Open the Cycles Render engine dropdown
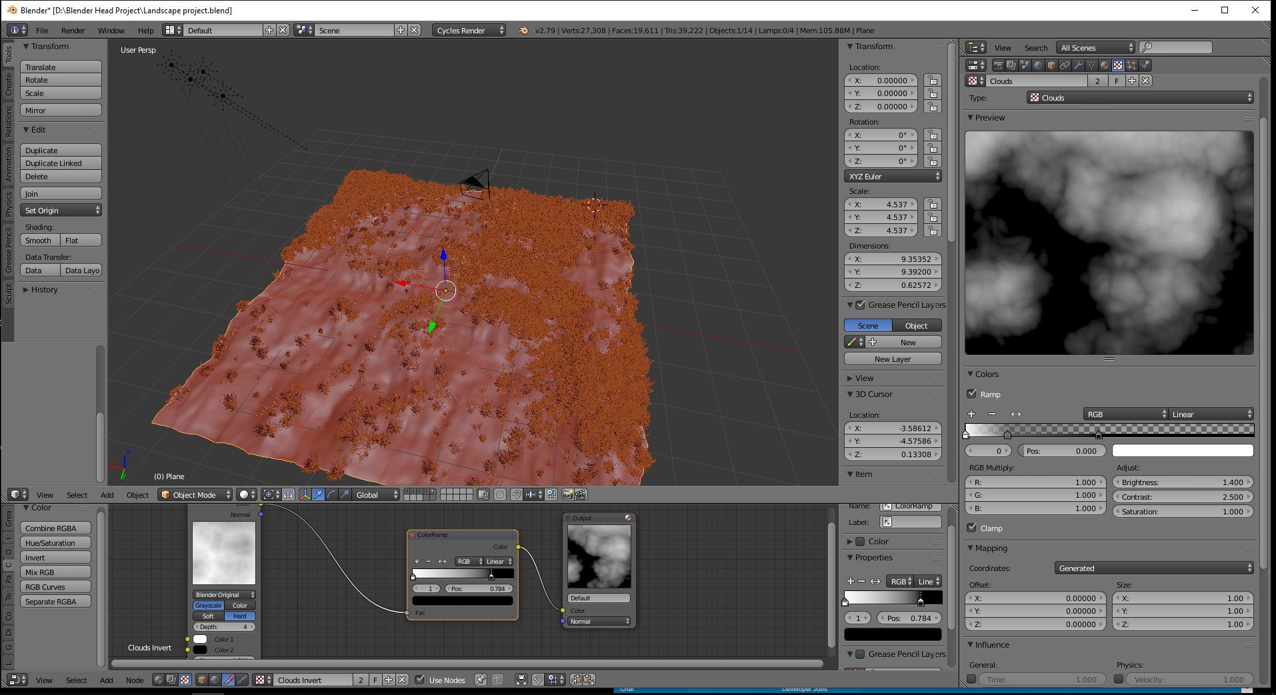 pos(469,30)
